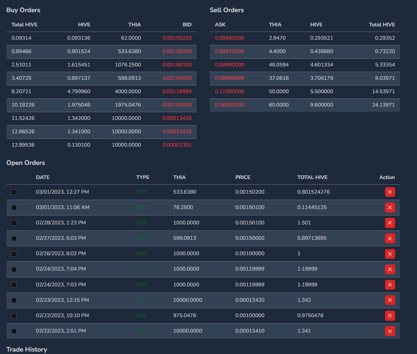This screenshot has width=417, height=354.
Task: Select ask price 0.09970000
Action: (230, 51)
